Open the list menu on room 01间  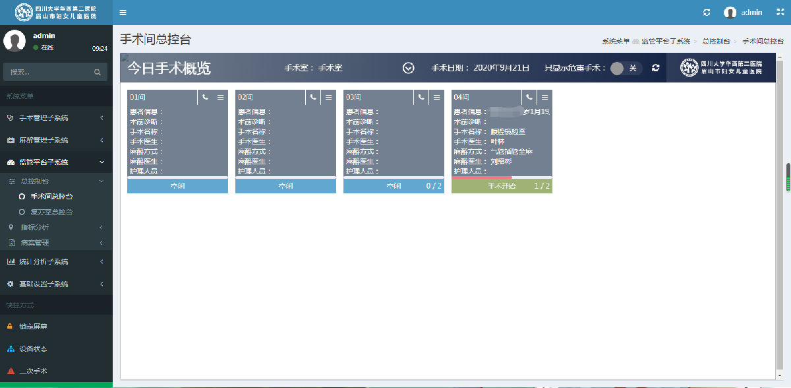pos(220,98)
